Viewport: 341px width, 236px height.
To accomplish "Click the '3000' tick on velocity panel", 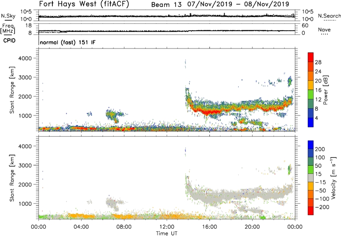I will (25, 165).
